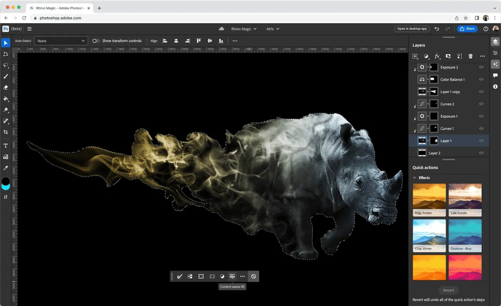Select the Crop tool
The width and height of the screenshot is (501, 306).
coord(6,132)
